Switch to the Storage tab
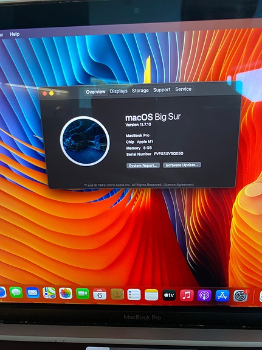Screen dimensions: 262x350 140,91
